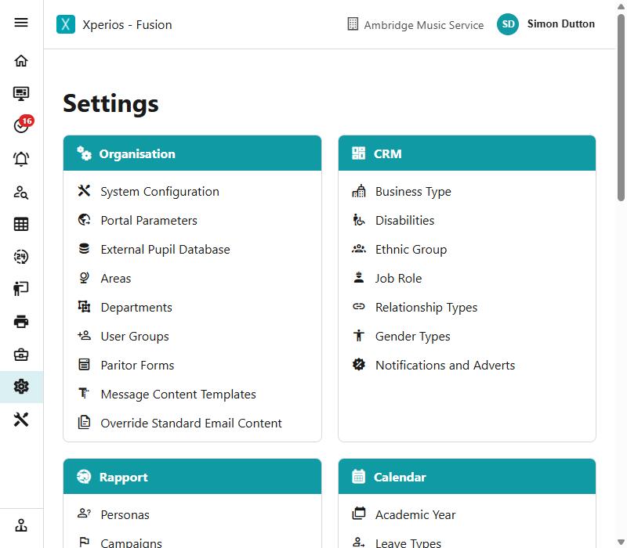The height and width of the screenshot is (548, 627).
Task: Open the tools wrench sidebar icon
Action: [x=21, y=420]
